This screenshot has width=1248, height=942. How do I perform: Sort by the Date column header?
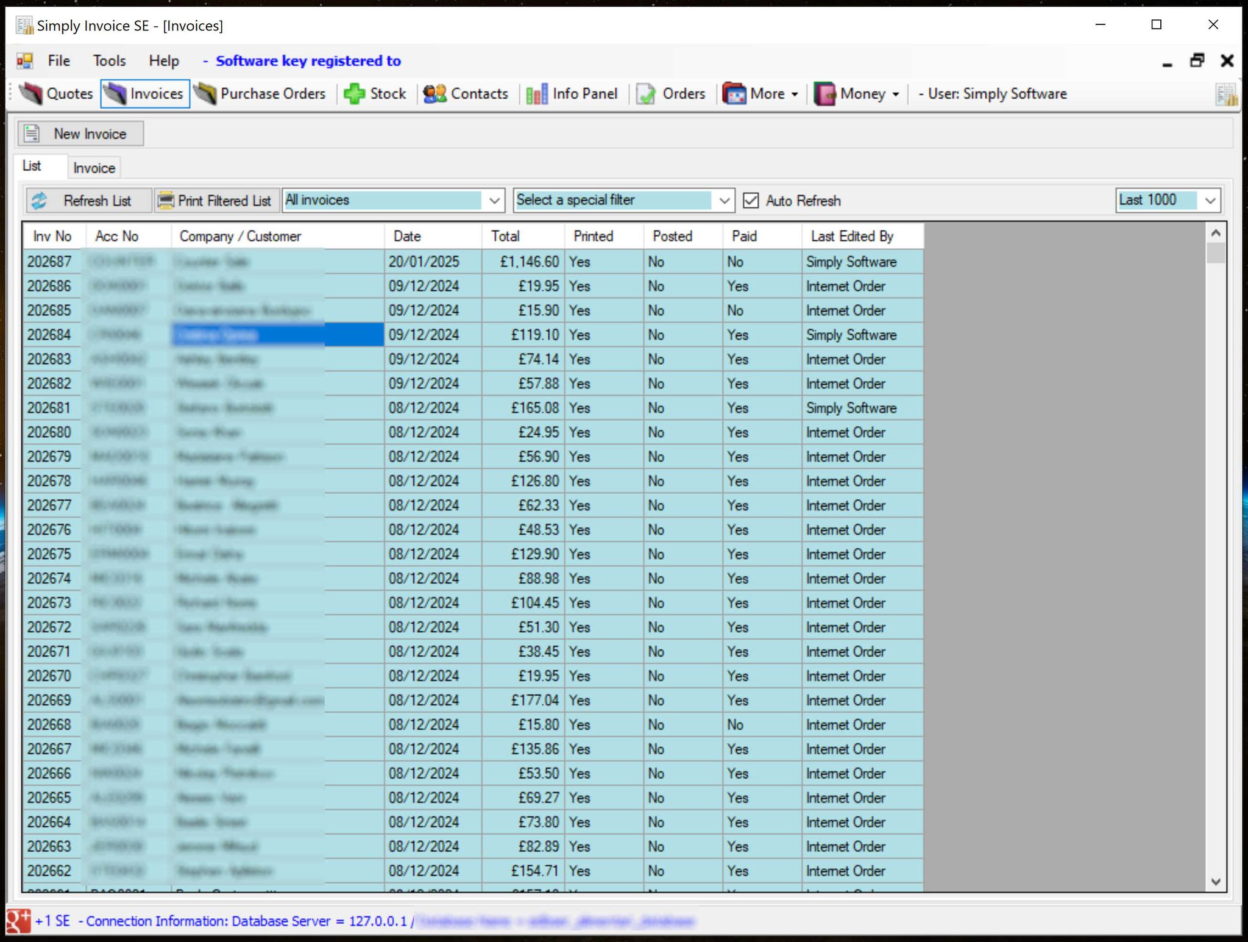433,237
